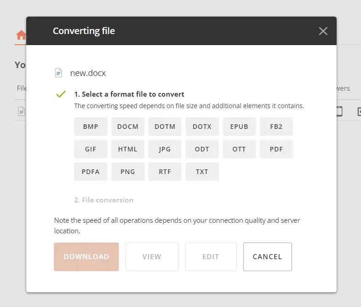Convert file to EPUB format
The image size is (361, 307).
coord(239,127)
